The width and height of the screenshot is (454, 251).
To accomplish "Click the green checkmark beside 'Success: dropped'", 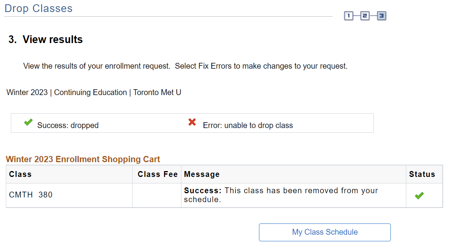I will [28, 122].
